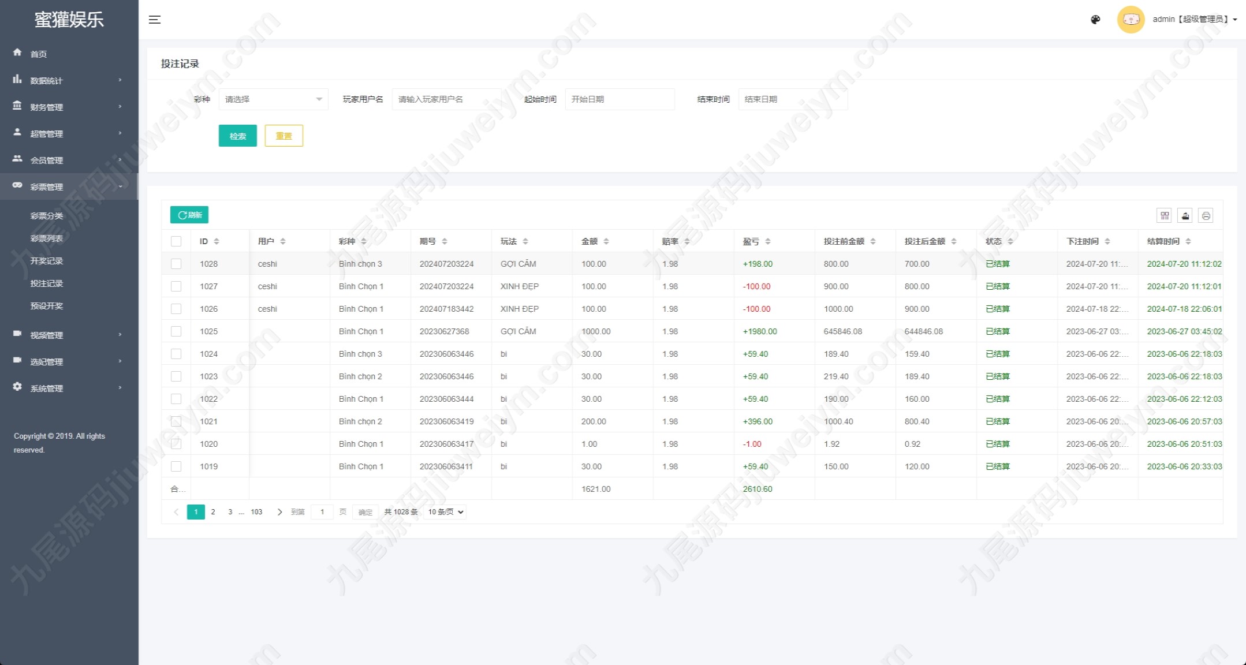Focus the 玩家用户名 input field

click(x=446, y=99)
